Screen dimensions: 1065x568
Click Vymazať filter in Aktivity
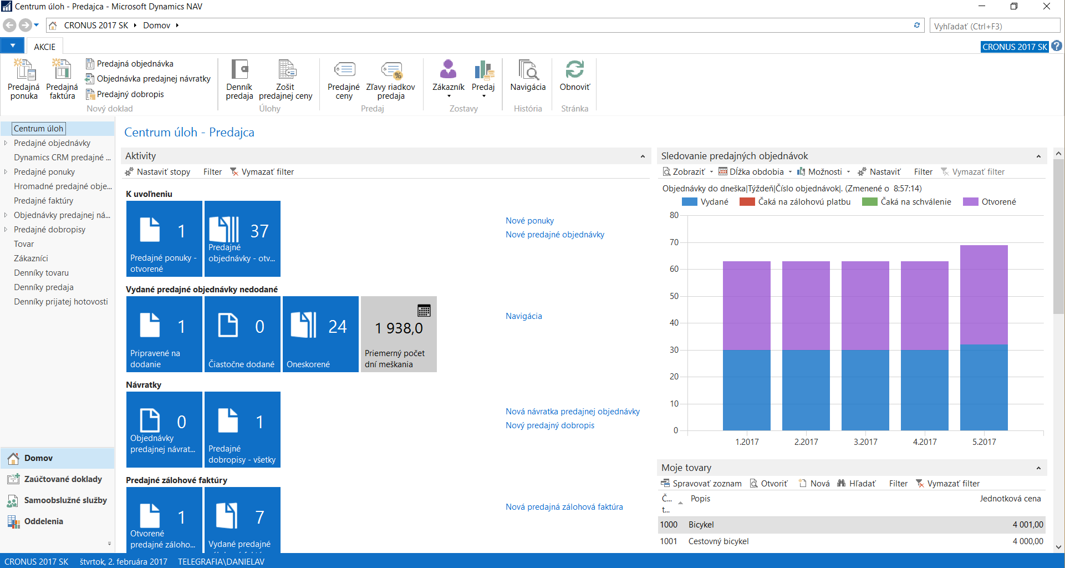coord(262,172)
